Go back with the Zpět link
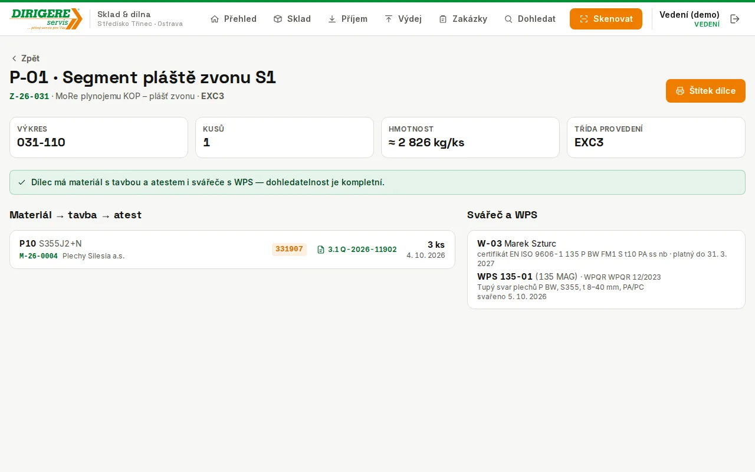755x472 pixels. click(x=25, y=58)
